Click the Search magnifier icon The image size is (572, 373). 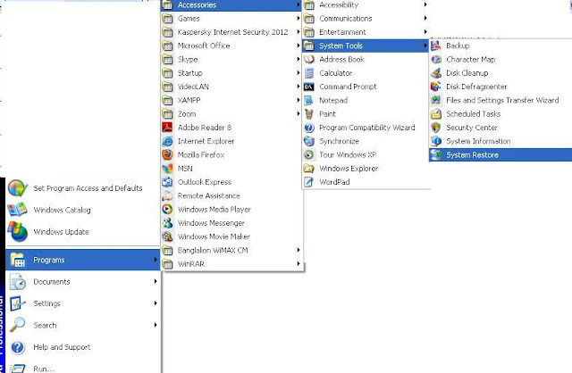pos(17,325)
